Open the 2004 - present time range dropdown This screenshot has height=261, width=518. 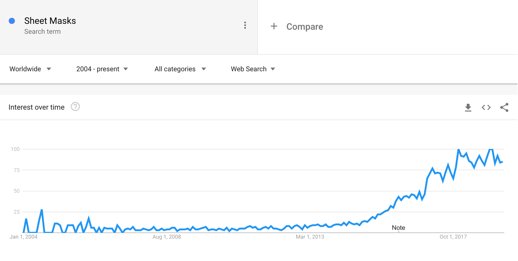pyautogui.click(x=102, y=69)
